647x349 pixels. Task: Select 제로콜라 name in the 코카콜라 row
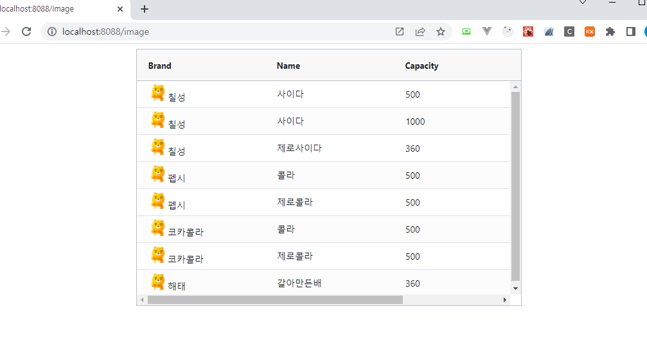(x=295, y=256)
